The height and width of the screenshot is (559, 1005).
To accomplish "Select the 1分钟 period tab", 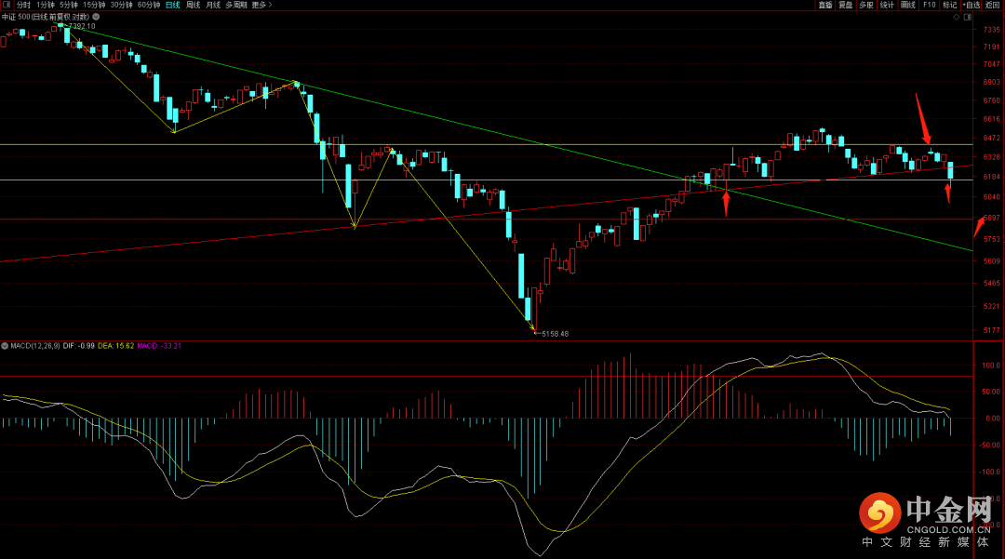I will [x=46, y=5].
